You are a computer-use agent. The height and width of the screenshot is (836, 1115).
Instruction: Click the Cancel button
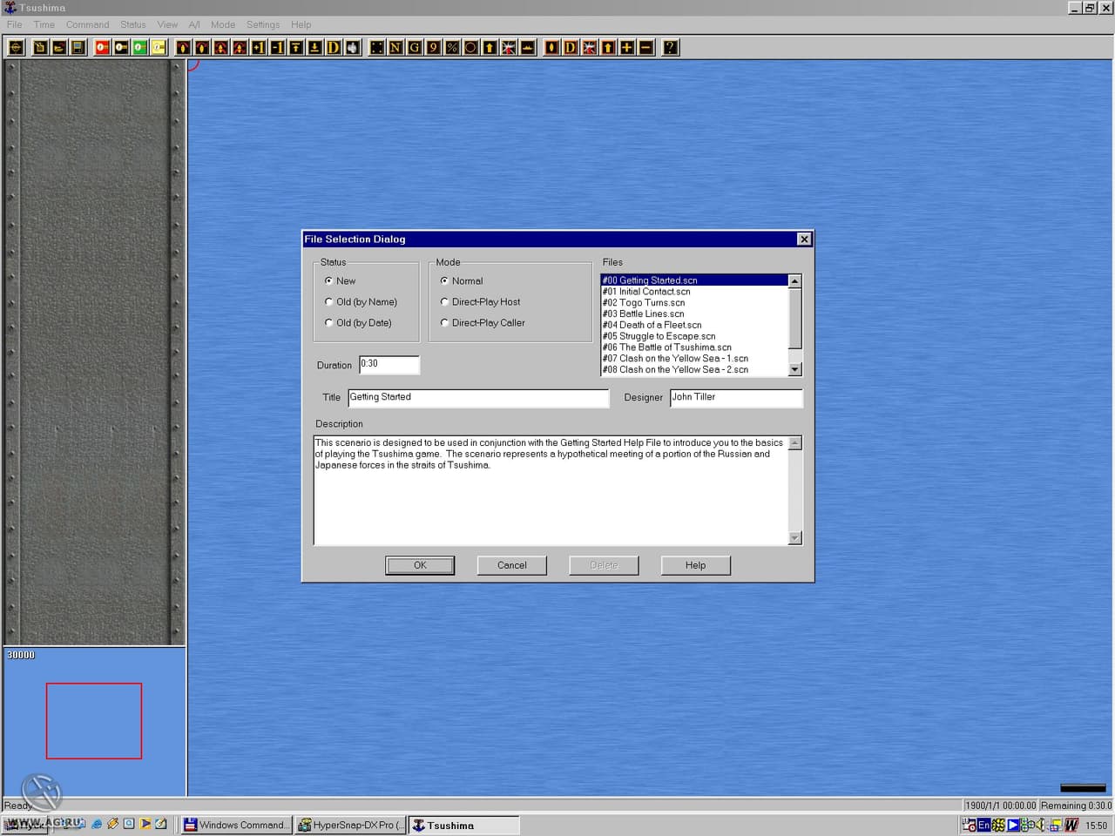pos(512,565)
